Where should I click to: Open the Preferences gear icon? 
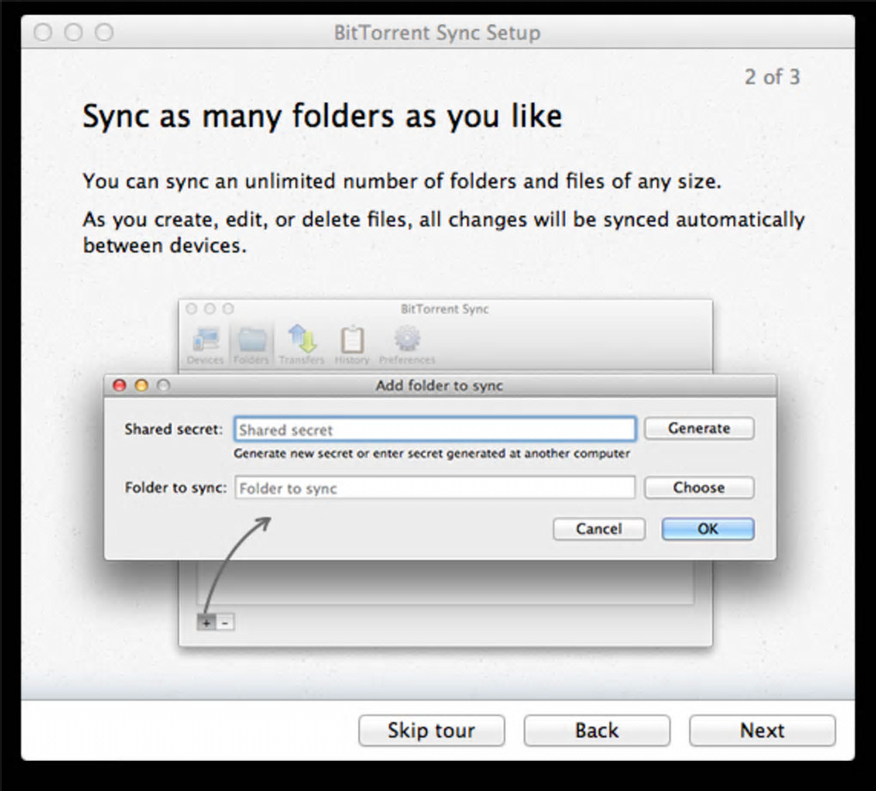[x=407, y=346]
